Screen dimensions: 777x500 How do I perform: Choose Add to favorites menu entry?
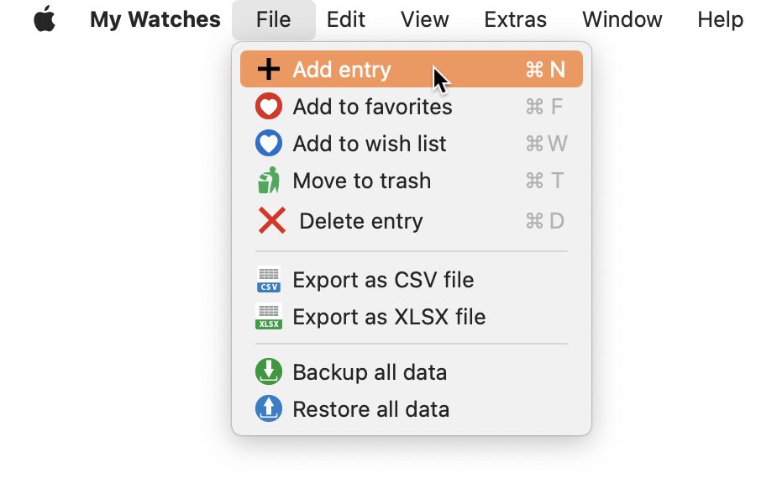412,107
